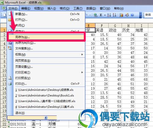Click the Name Box input field
This screenshot has width=153, height=128.
[x=3, y=21]
